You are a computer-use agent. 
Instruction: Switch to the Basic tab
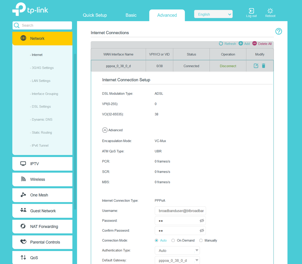click(131, 15)
